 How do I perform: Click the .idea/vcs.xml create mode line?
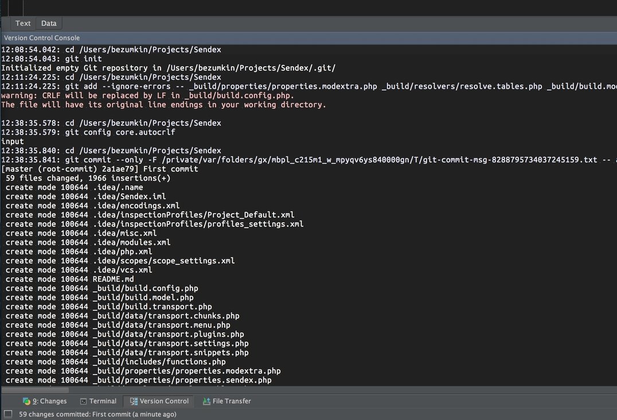pyautogui.click(x=79, y=270)
